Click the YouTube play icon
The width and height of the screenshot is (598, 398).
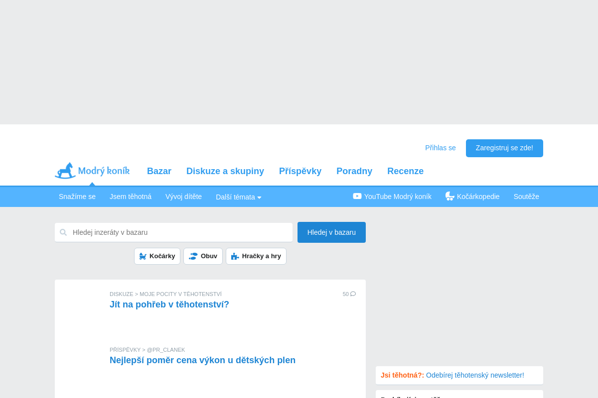357,196
